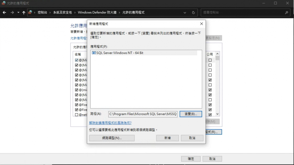Open 控制台 breadcrumb in address bar

[x=42, y=12]
